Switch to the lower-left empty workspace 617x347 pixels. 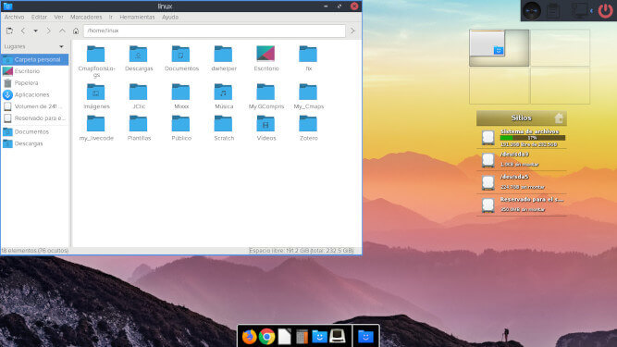tap(499, 85)
